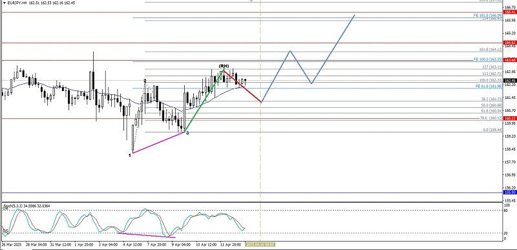This screenshot has width=517, height=250.
Task: Click the FE 100.0 (163.55) expansion label
Action: 488,59
